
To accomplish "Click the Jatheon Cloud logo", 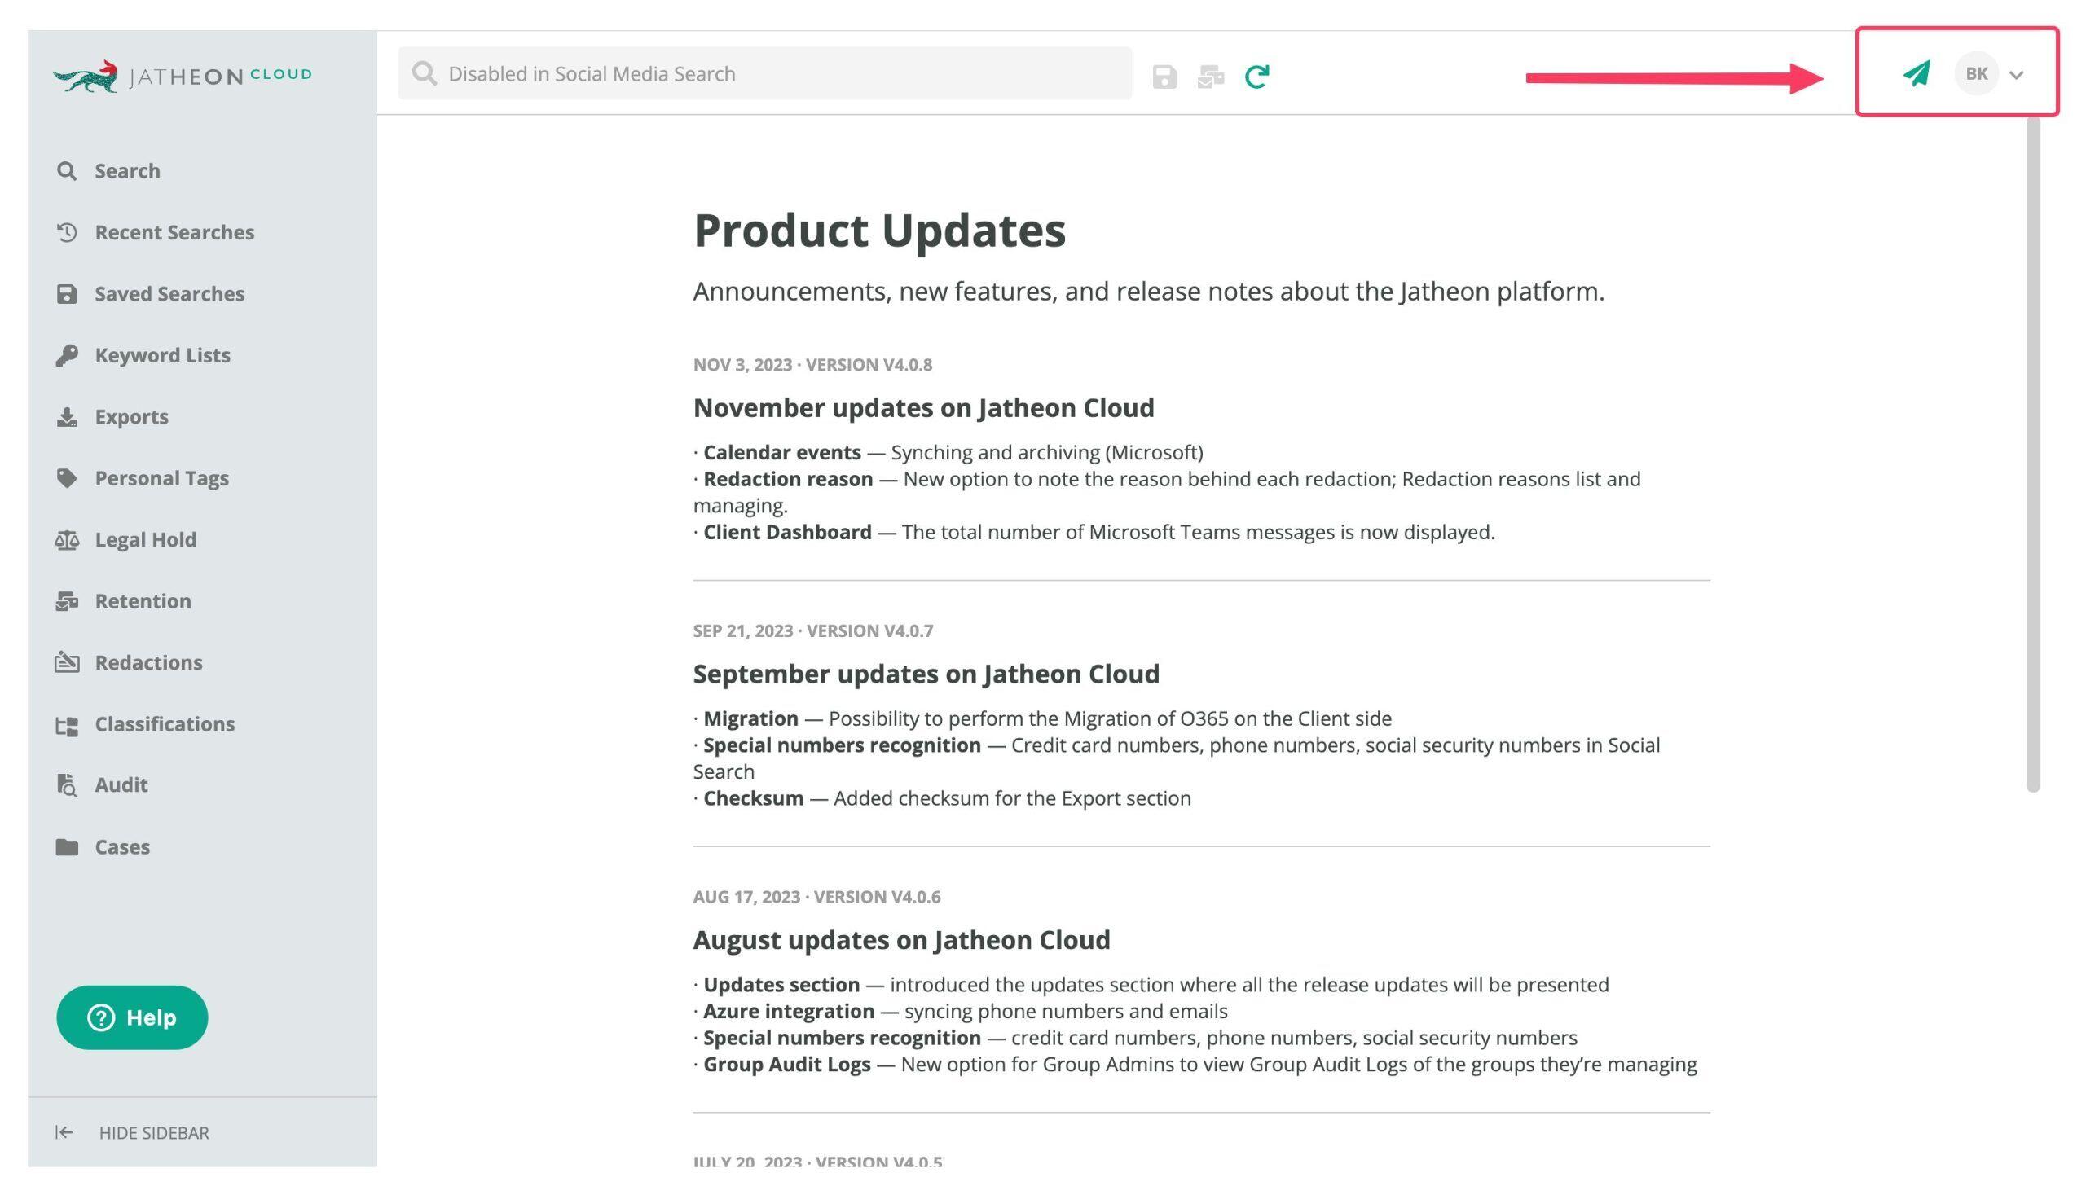I will pyautogui.click(x=183, y=76).
